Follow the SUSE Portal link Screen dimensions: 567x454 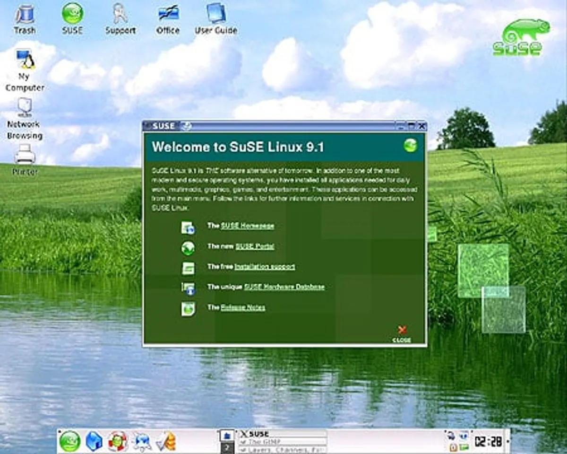point(254,246)
